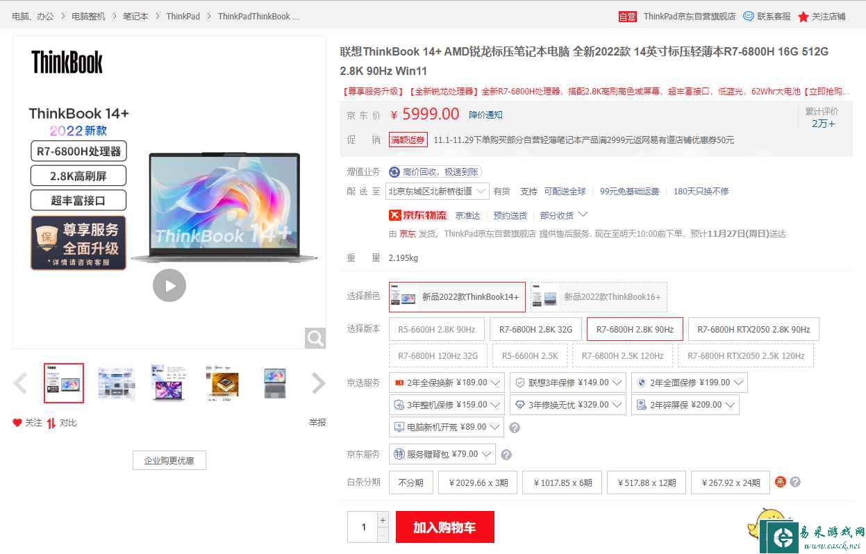Open the product comparison via 对比 icon

point(51,423)
